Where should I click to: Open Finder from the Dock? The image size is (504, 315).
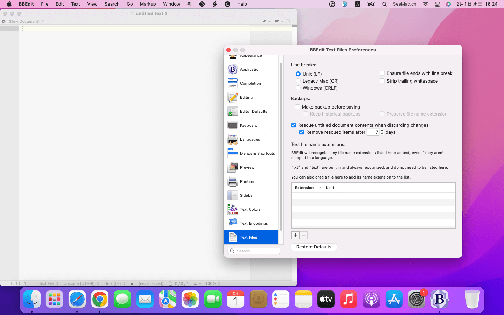[32, 299]
